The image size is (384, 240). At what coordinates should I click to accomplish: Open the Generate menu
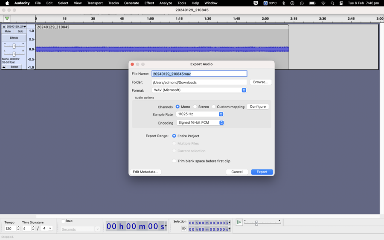(x=131, y=3)
